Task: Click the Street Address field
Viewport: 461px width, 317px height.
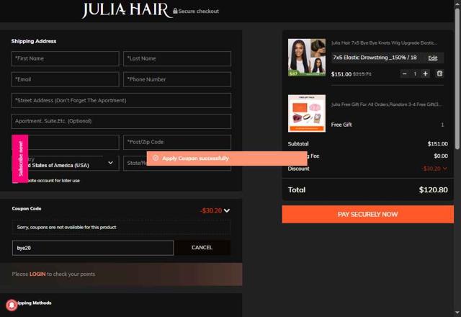Action: pos(121,100)
